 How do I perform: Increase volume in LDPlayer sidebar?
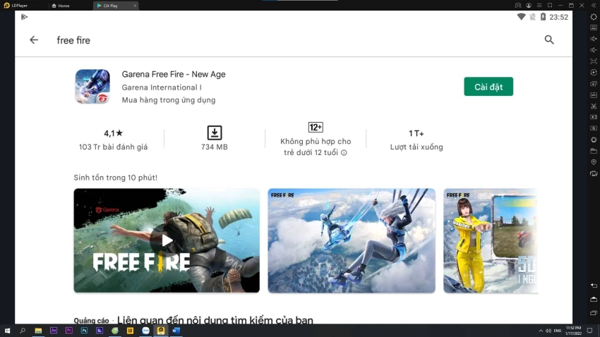pyautogui.click(x=594, y=39)
